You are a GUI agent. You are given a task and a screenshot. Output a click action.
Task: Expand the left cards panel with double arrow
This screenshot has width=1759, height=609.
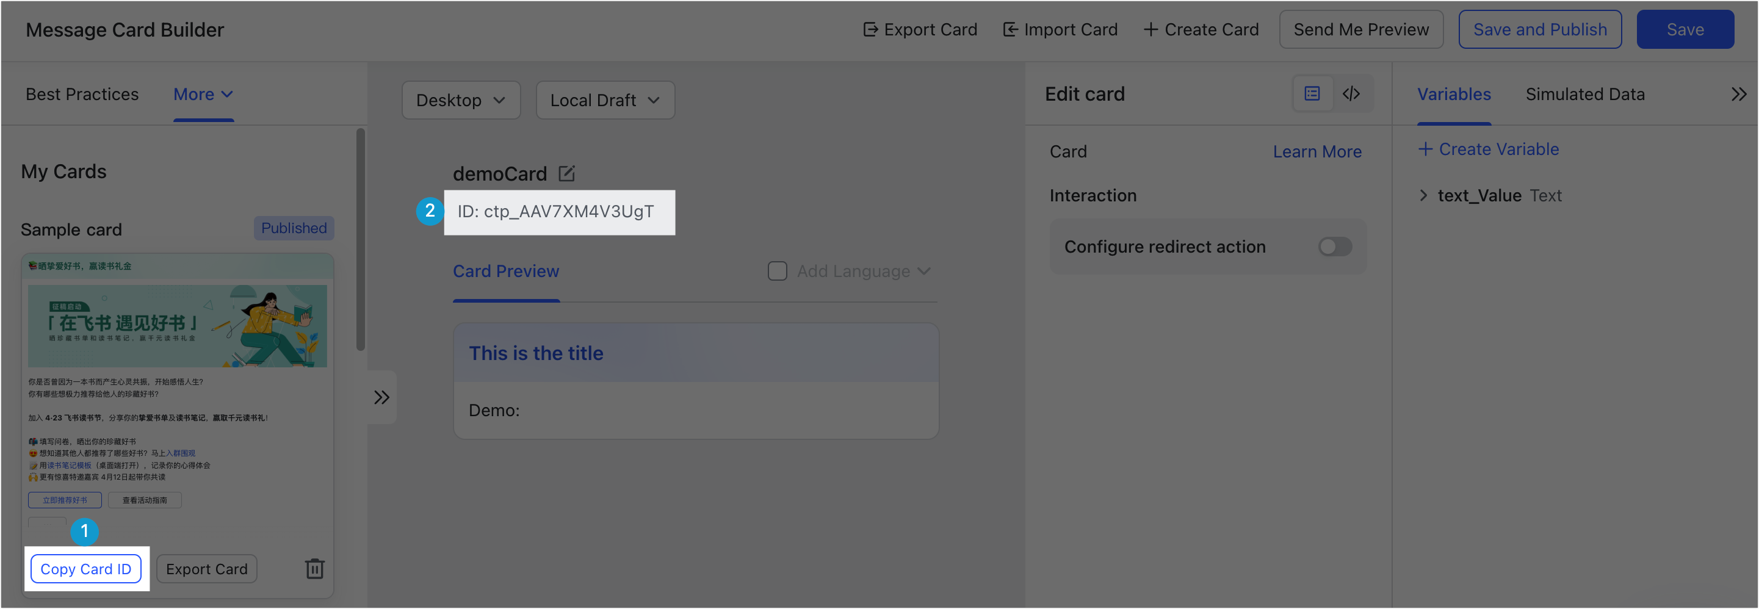click(x=381, y=397)
